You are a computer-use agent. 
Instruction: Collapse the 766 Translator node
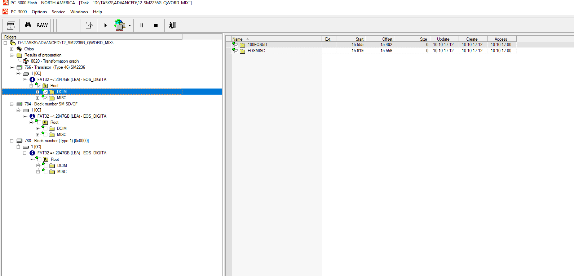(12, 67)
